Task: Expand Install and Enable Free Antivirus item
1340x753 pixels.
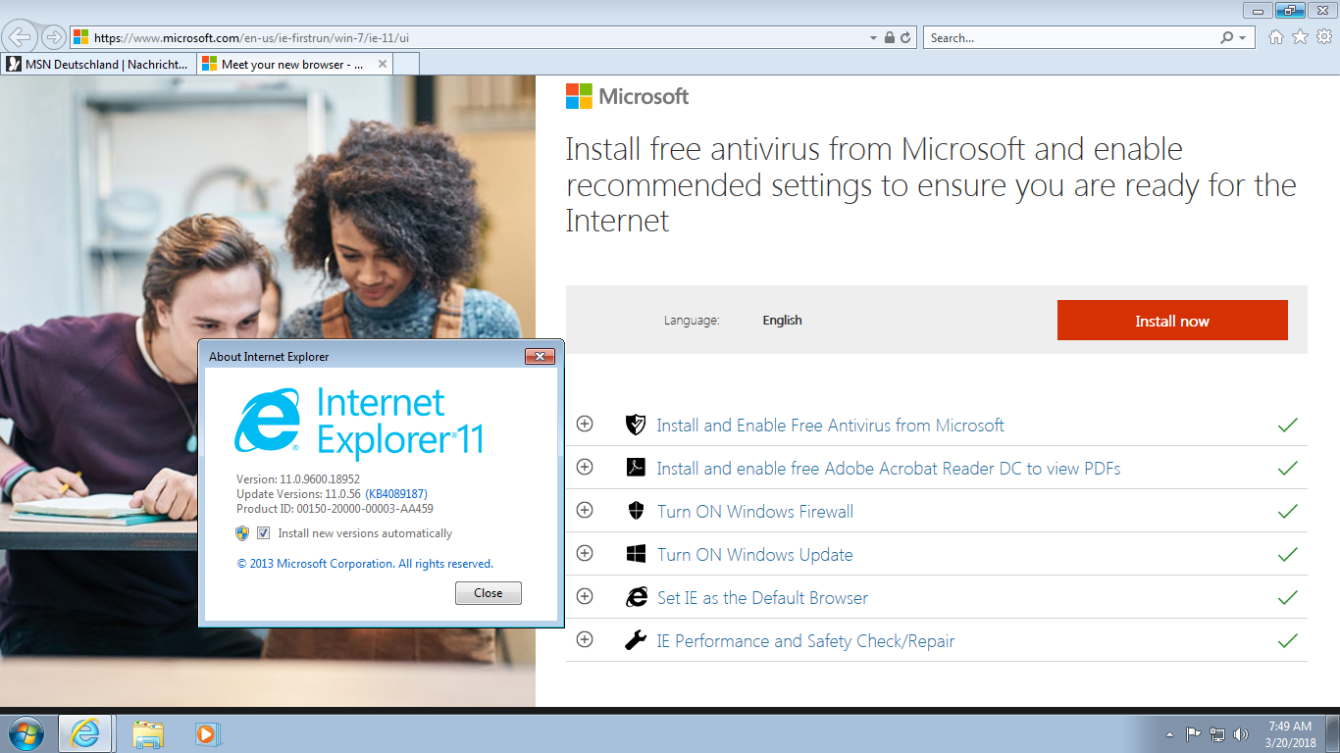Action: coord(585,424)
